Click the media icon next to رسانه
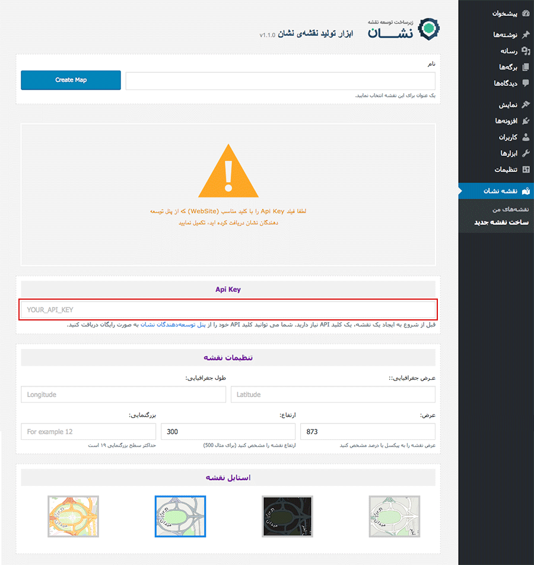The width and height of the screenshot is (534, 565). pyautogui.click(x=526, y=51)
